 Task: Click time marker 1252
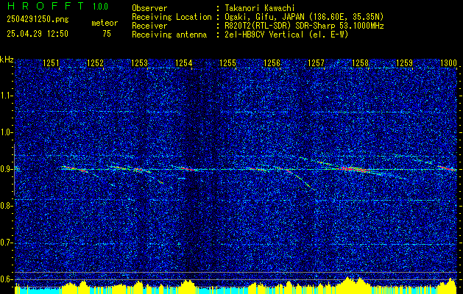(96, 63)
